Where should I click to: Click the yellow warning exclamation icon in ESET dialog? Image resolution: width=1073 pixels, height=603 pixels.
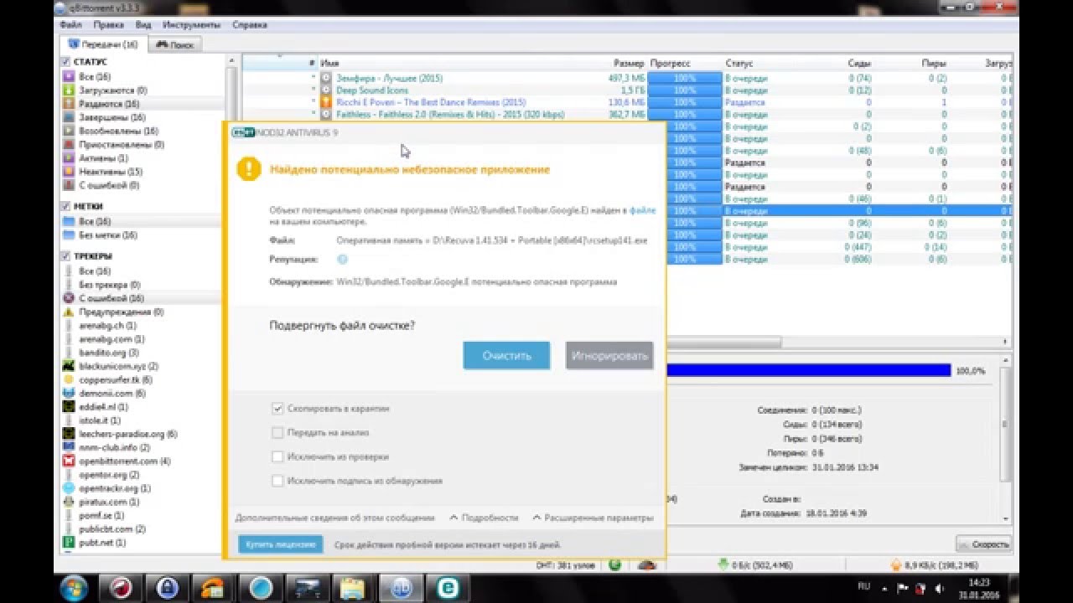pos(249,169)
